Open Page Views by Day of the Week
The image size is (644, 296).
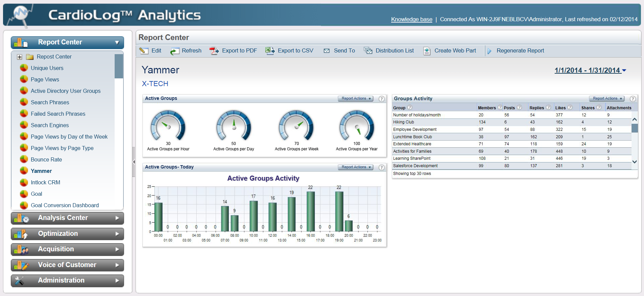69,137
